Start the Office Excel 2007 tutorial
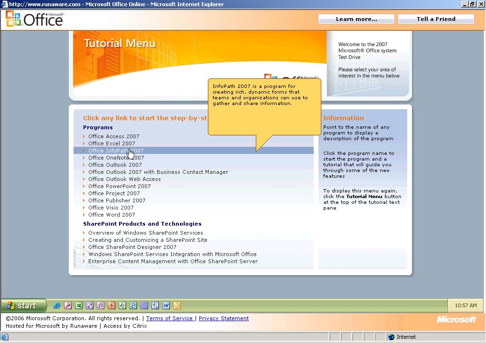The width and height of the screenshot is (486, 343). point(112,143)
